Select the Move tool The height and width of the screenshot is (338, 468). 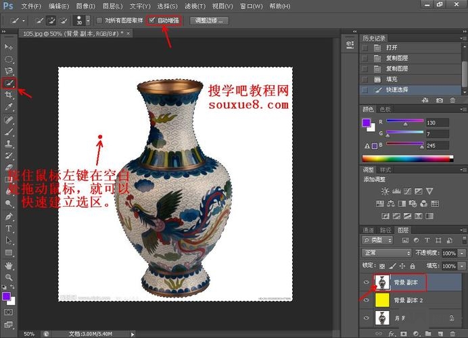(9, 47)
